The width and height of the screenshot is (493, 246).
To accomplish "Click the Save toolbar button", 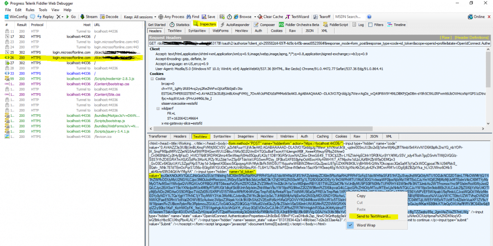I will click(208, 17).
